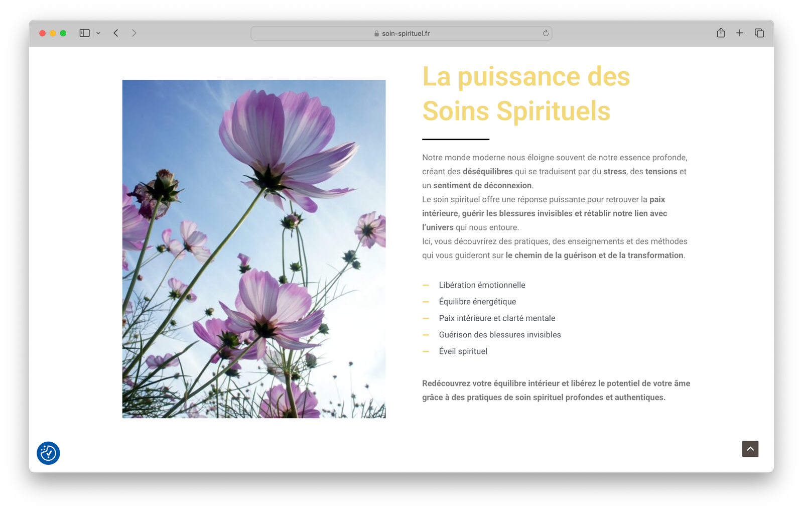Select the 'Libération émotionnelle' list item
Screen dimensions: 803x511
(482, 285)
